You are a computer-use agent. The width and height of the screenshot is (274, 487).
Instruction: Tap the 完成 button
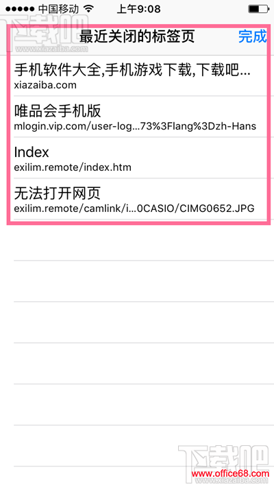click(252, 36)
